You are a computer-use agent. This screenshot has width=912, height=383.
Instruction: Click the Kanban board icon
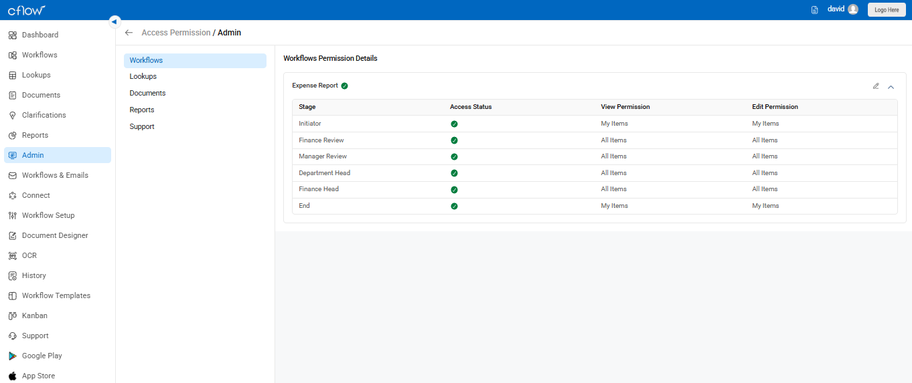coord(13,315)
